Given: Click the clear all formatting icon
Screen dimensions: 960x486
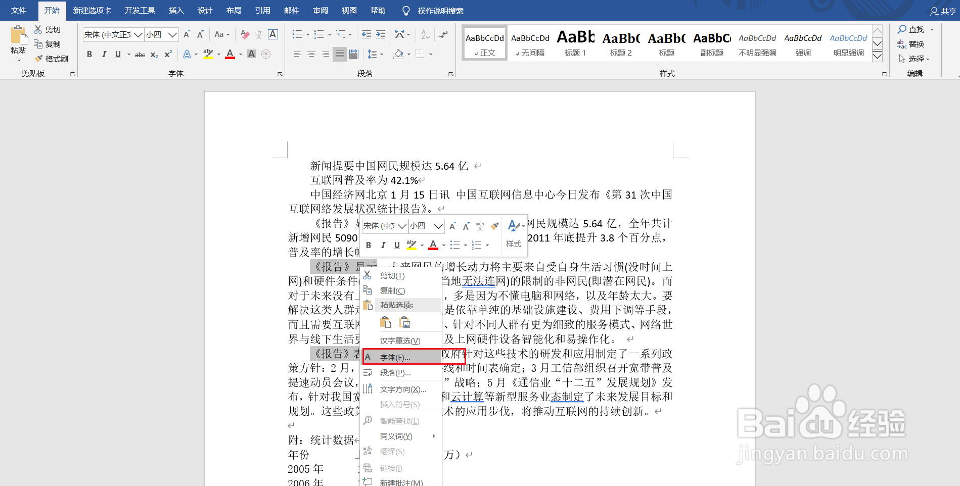Looking at the screenshot, I should (245, 34).
